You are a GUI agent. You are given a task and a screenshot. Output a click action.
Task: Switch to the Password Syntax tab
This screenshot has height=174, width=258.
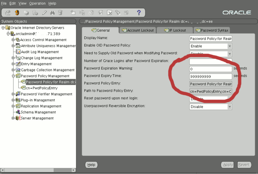click(x=212, y=30)
